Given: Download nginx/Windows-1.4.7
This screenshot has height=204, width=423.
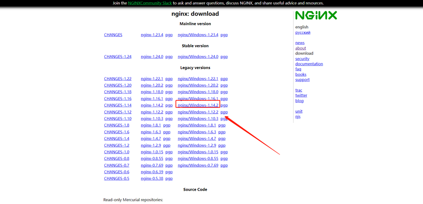Looking at the screenshot, I should click(197, 138).
